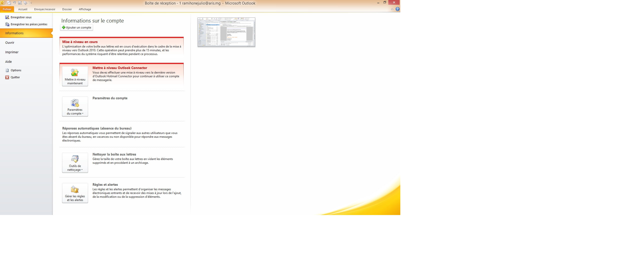The width and height of the screenshot is (617, 279).
Task: Click Nettoyer la boîte aux lettres heading
Action: [x=114, y=154]
